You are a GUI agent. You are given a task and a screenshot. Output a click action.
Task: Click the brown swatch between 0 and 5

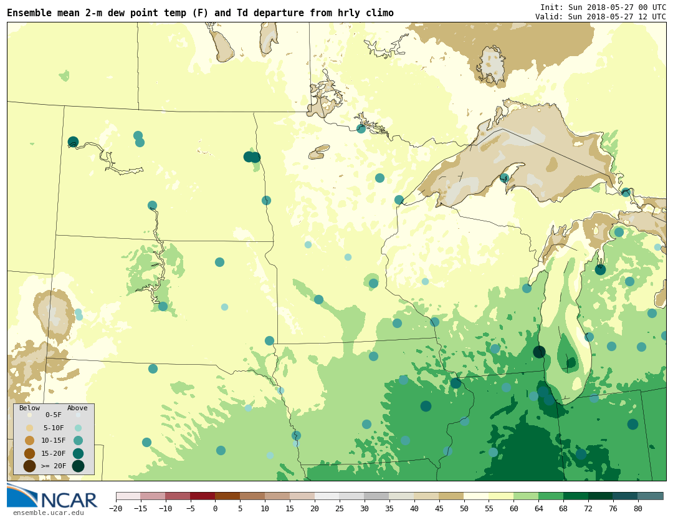point(228,496)
